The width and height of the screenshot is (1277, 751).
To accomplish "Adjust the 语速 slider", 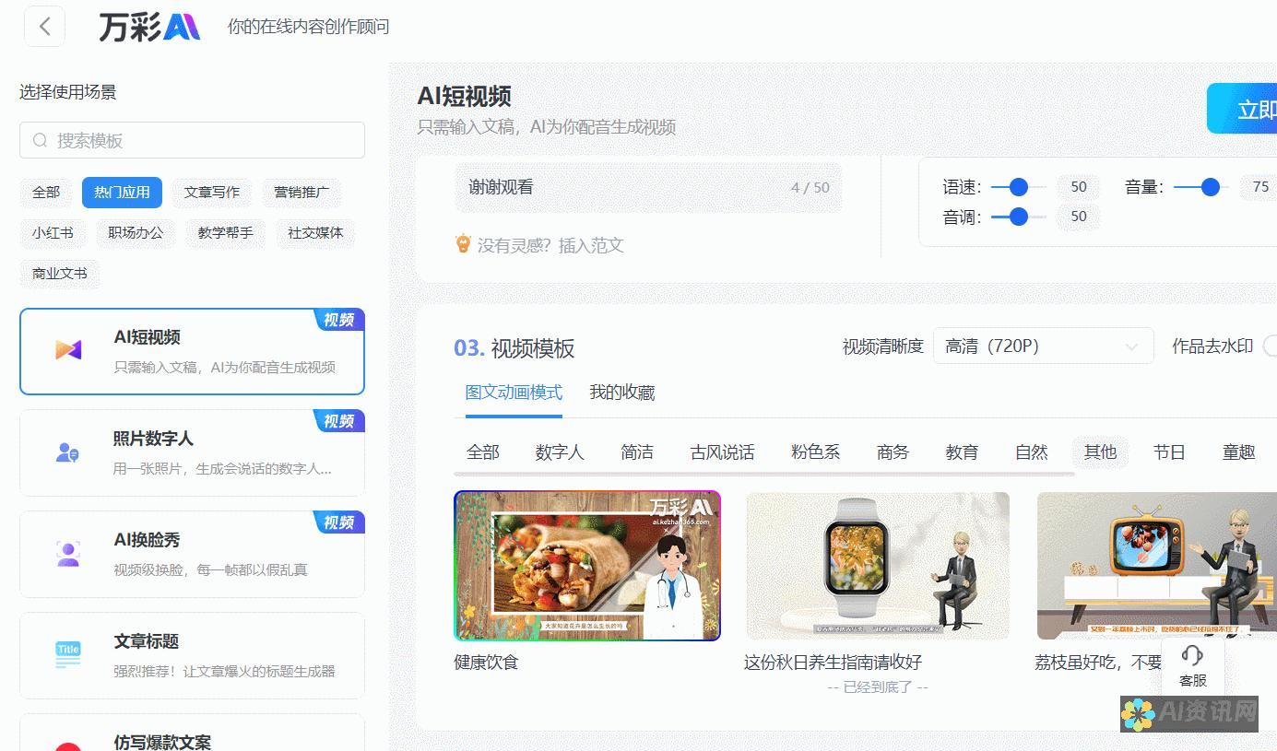I will pos(1019,187).
